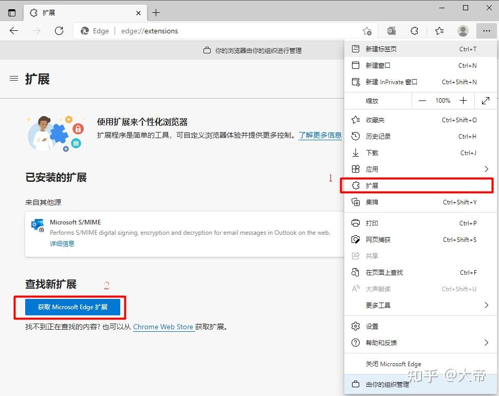This screenshot has height=396, width=499.
Task: Open the Chrome Web Store link
Action: click(163, 327)
